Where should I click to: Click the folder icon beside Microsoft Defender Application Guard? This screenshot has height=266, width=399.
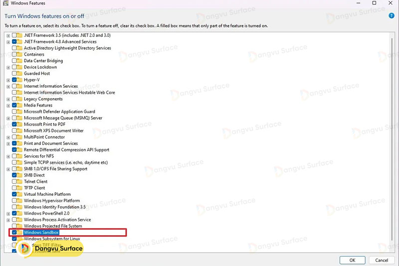pos(19,112)
